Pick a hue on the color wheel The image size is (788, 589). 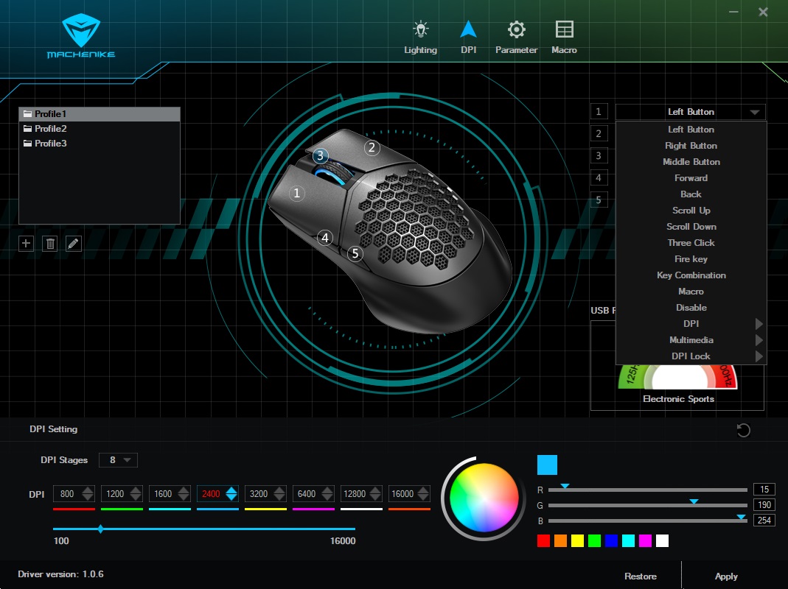(484, 497)
